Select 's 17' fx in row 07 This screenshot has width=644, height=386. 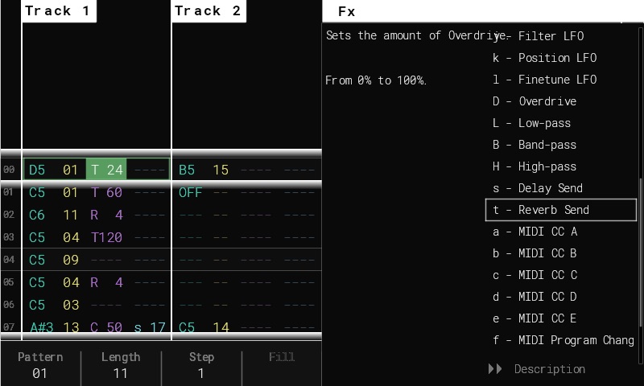tap(150, 327)
